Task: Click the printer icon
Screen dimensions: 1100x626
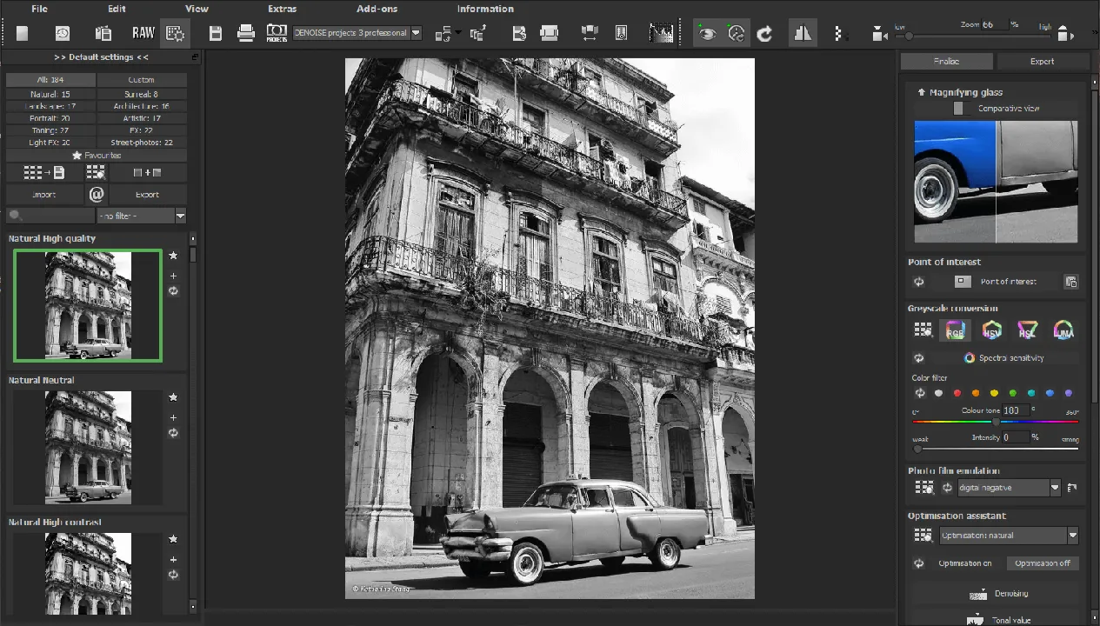Action: (x=246, y=33)
